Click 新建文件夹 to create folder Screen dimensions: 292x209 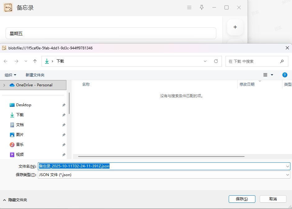[35, 75]
